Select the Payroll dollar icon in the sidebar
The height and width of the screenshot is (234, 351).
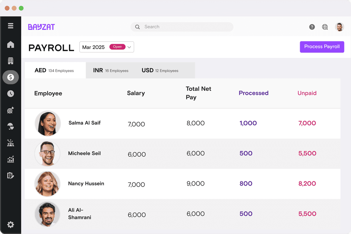point(11,77)
